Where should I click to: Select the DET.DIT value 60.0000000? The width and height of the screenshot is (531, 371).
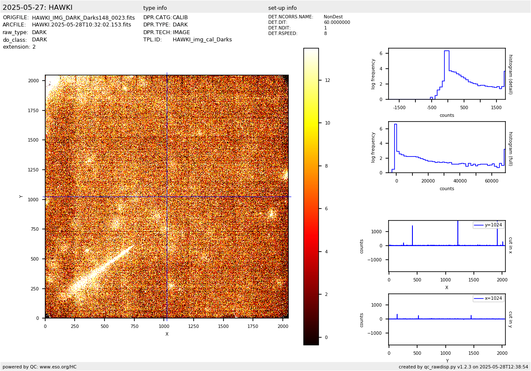(x=337, y=23)
